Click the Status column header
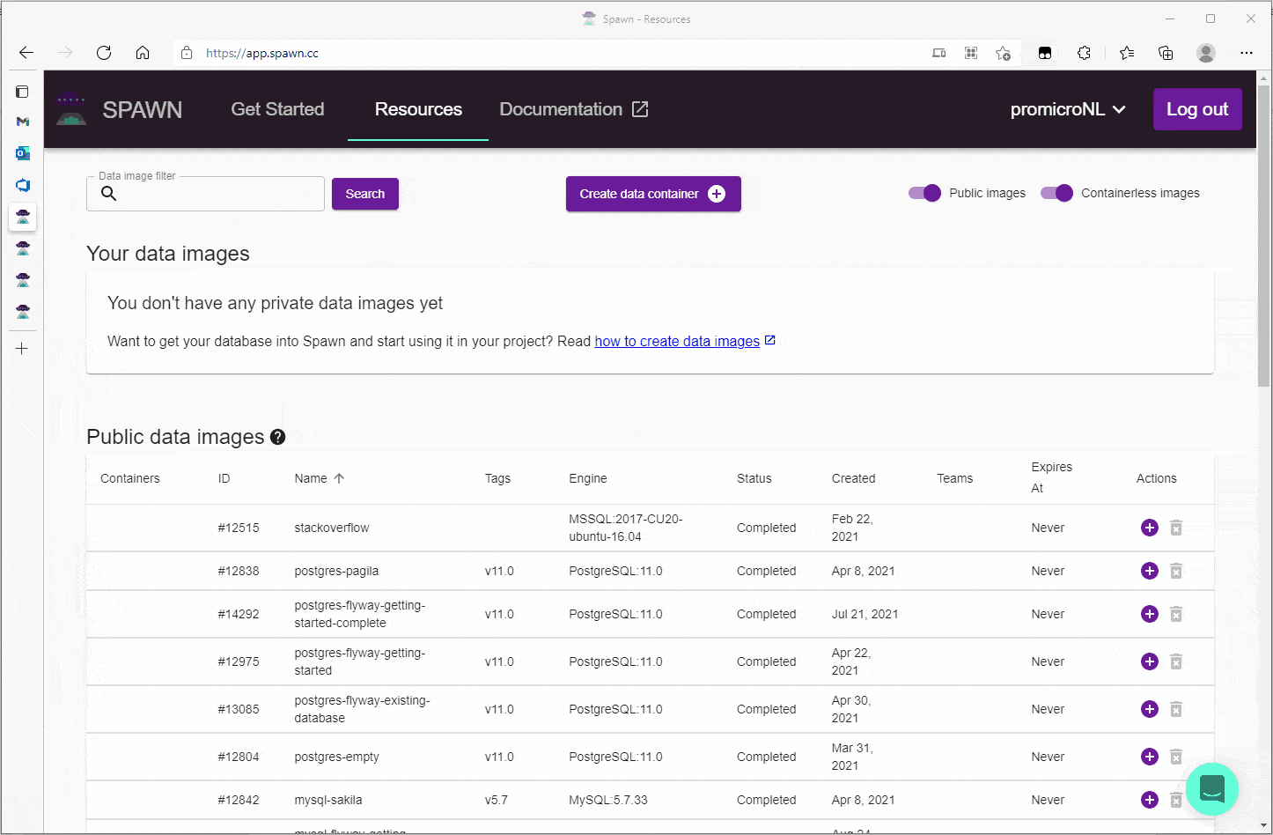1273x835 pixels. pos(754,478)
